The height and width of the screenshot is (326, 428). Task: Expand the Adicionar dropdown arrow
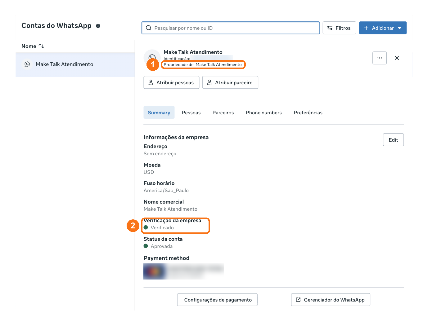400,28
